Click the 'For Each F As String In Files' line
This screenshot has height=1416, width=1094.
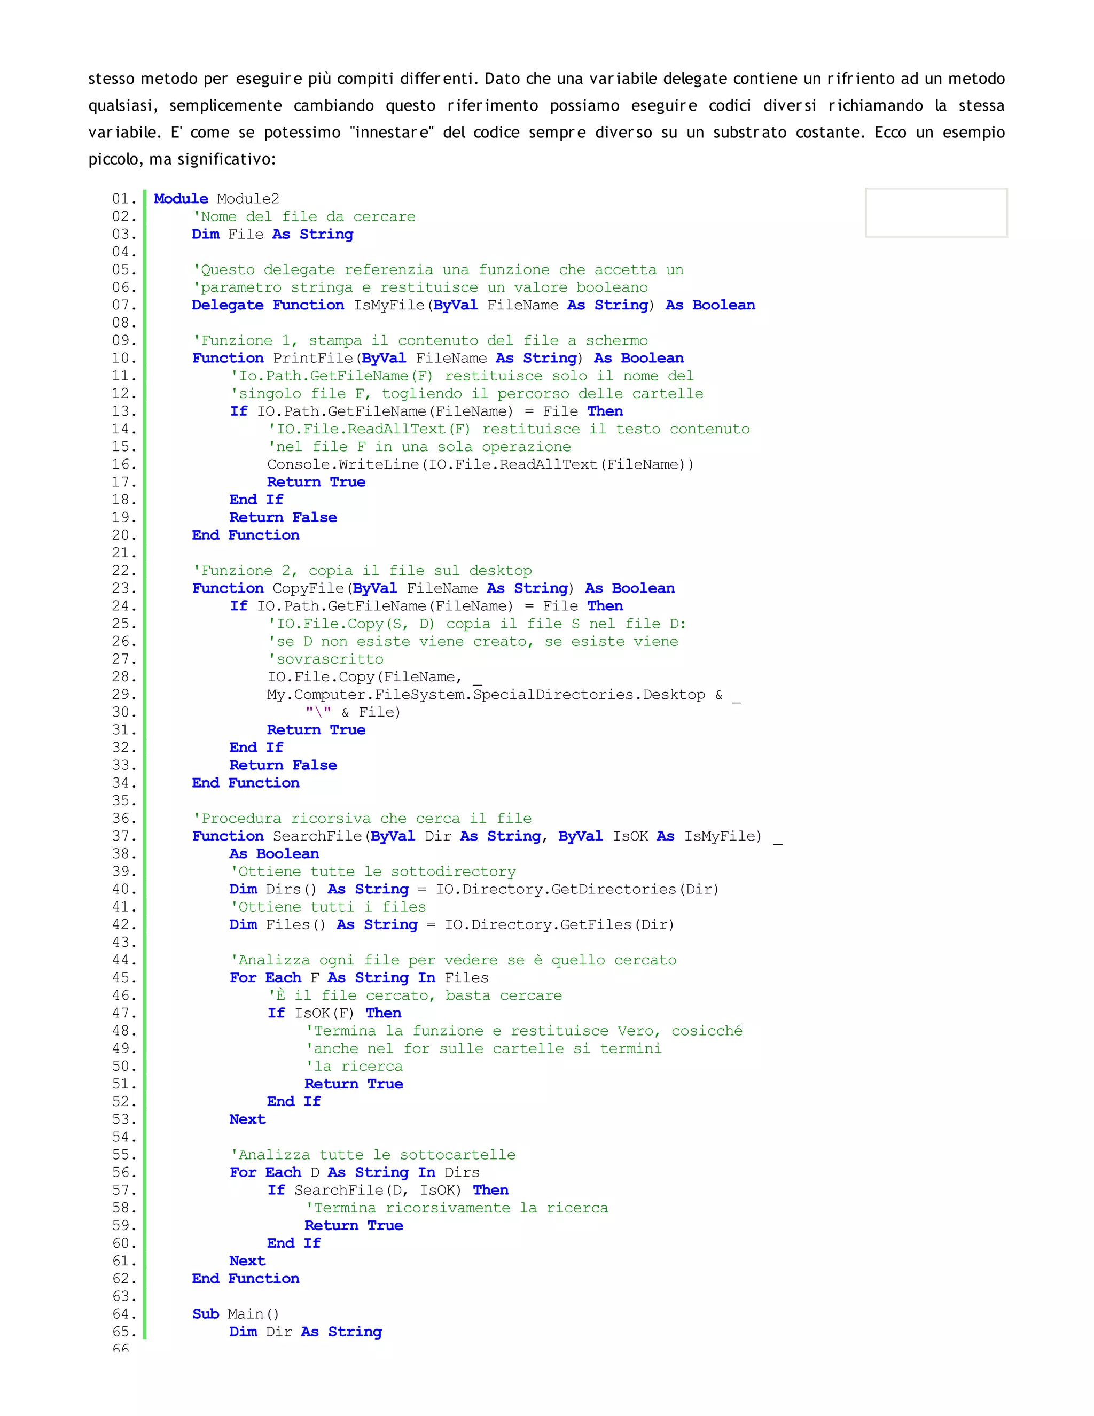point(359,978)
